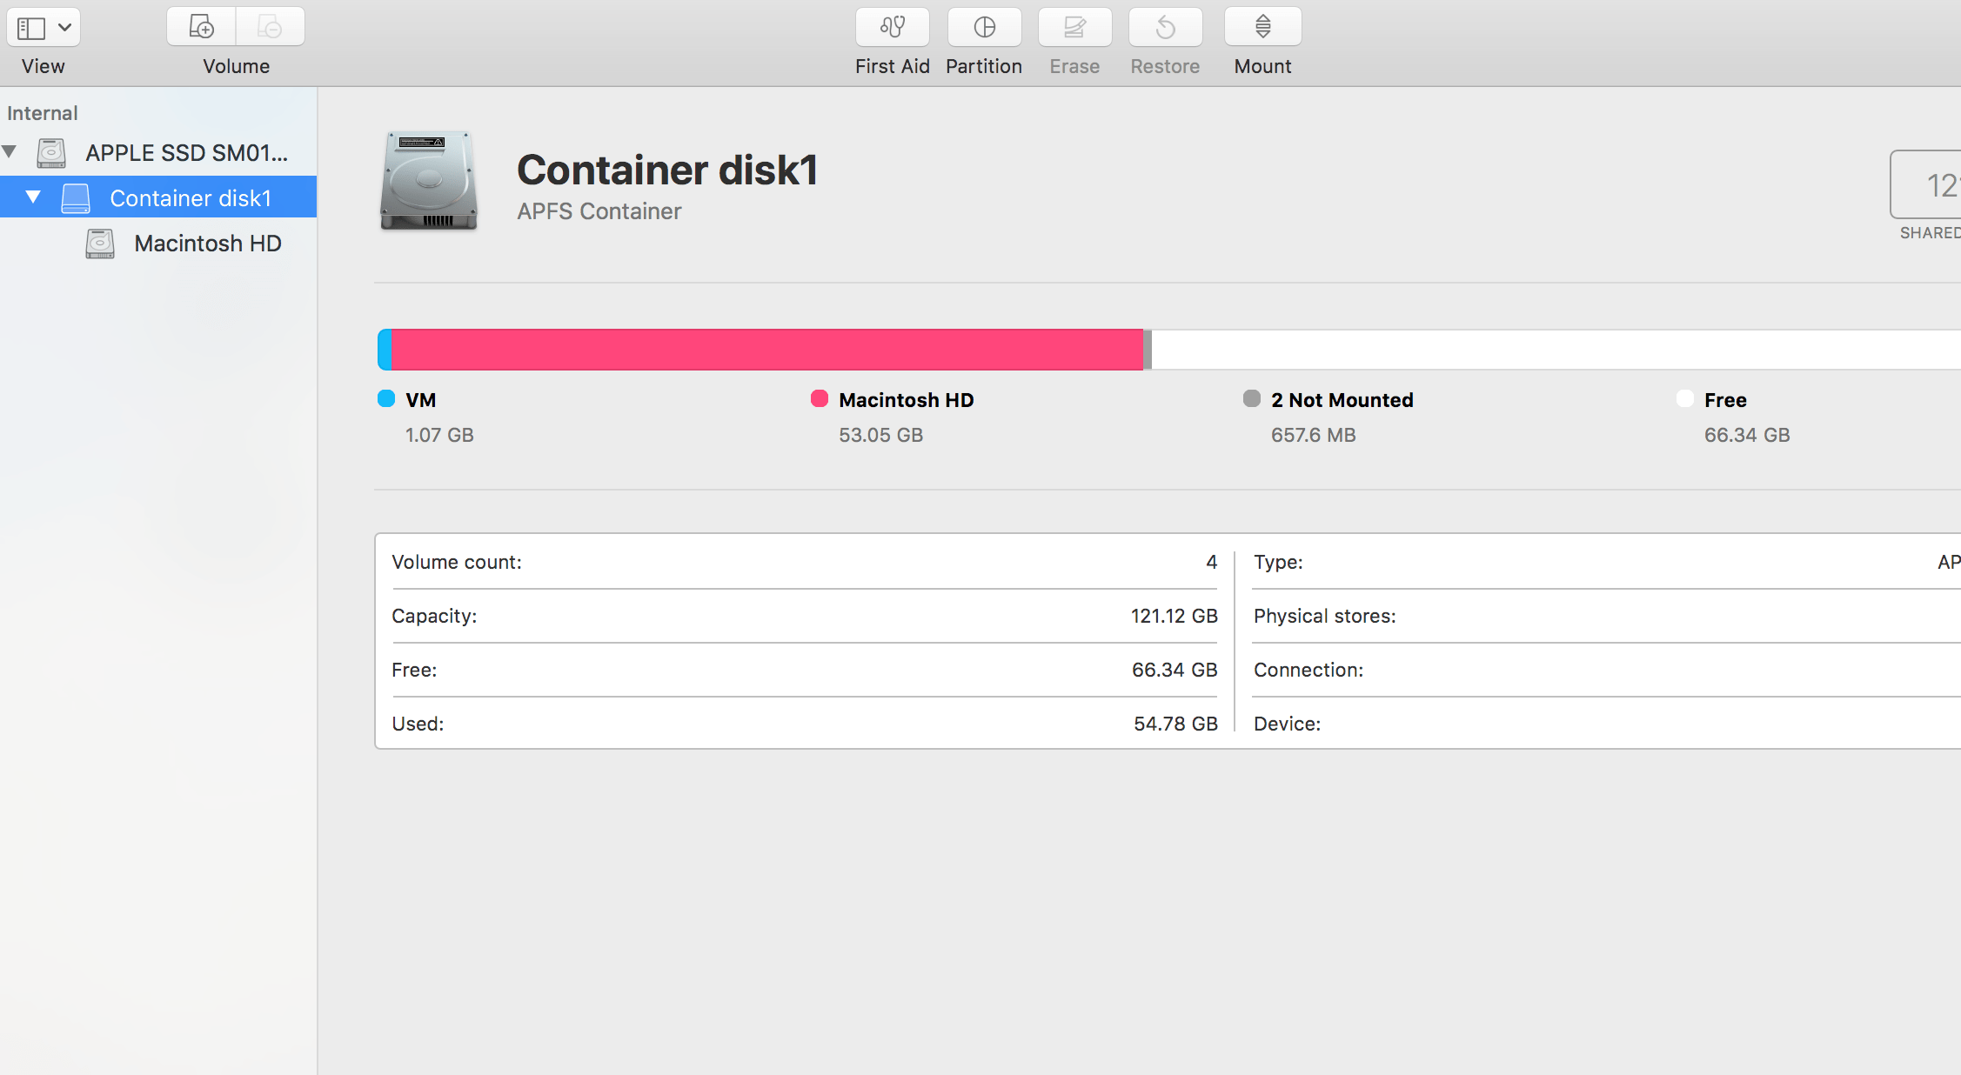The height and width of the screenshot is (1075, 1961).
Task: Click the Used capacity value field
Action: 1175,724
